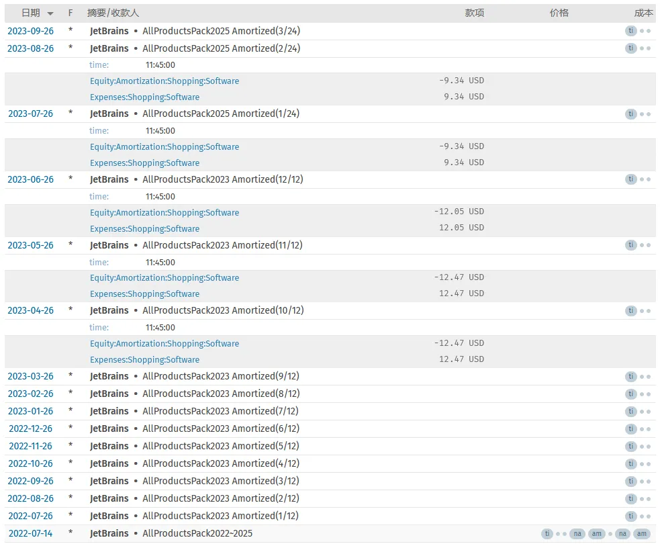Click the sort arrow next to 日期 header
Screen dimensions: 660x544
pos(50,13)
